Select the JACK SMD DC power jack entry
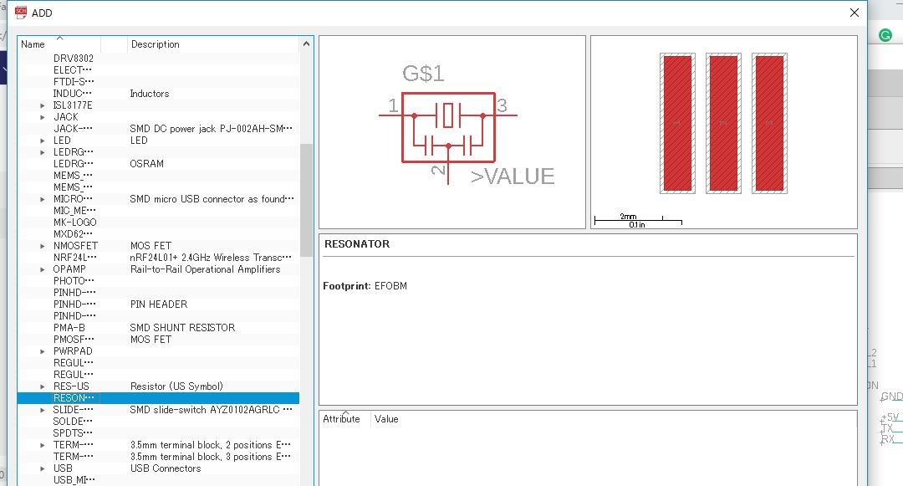 [158, 129]
